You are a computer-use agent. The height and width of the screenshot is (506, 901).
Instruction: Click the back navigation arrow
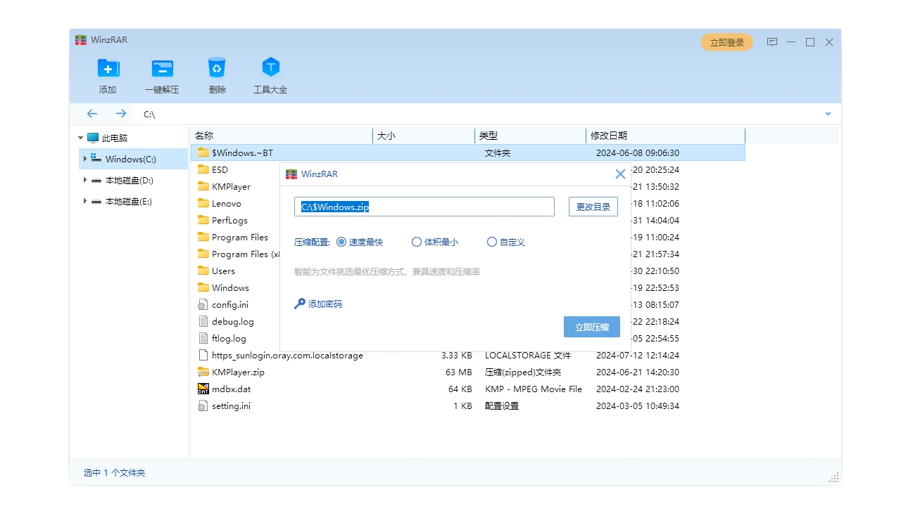(x=92, y=113)
